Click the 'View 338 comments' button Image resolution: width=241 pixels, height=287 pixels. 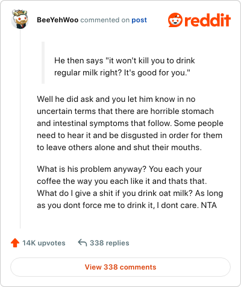[120, 267]
